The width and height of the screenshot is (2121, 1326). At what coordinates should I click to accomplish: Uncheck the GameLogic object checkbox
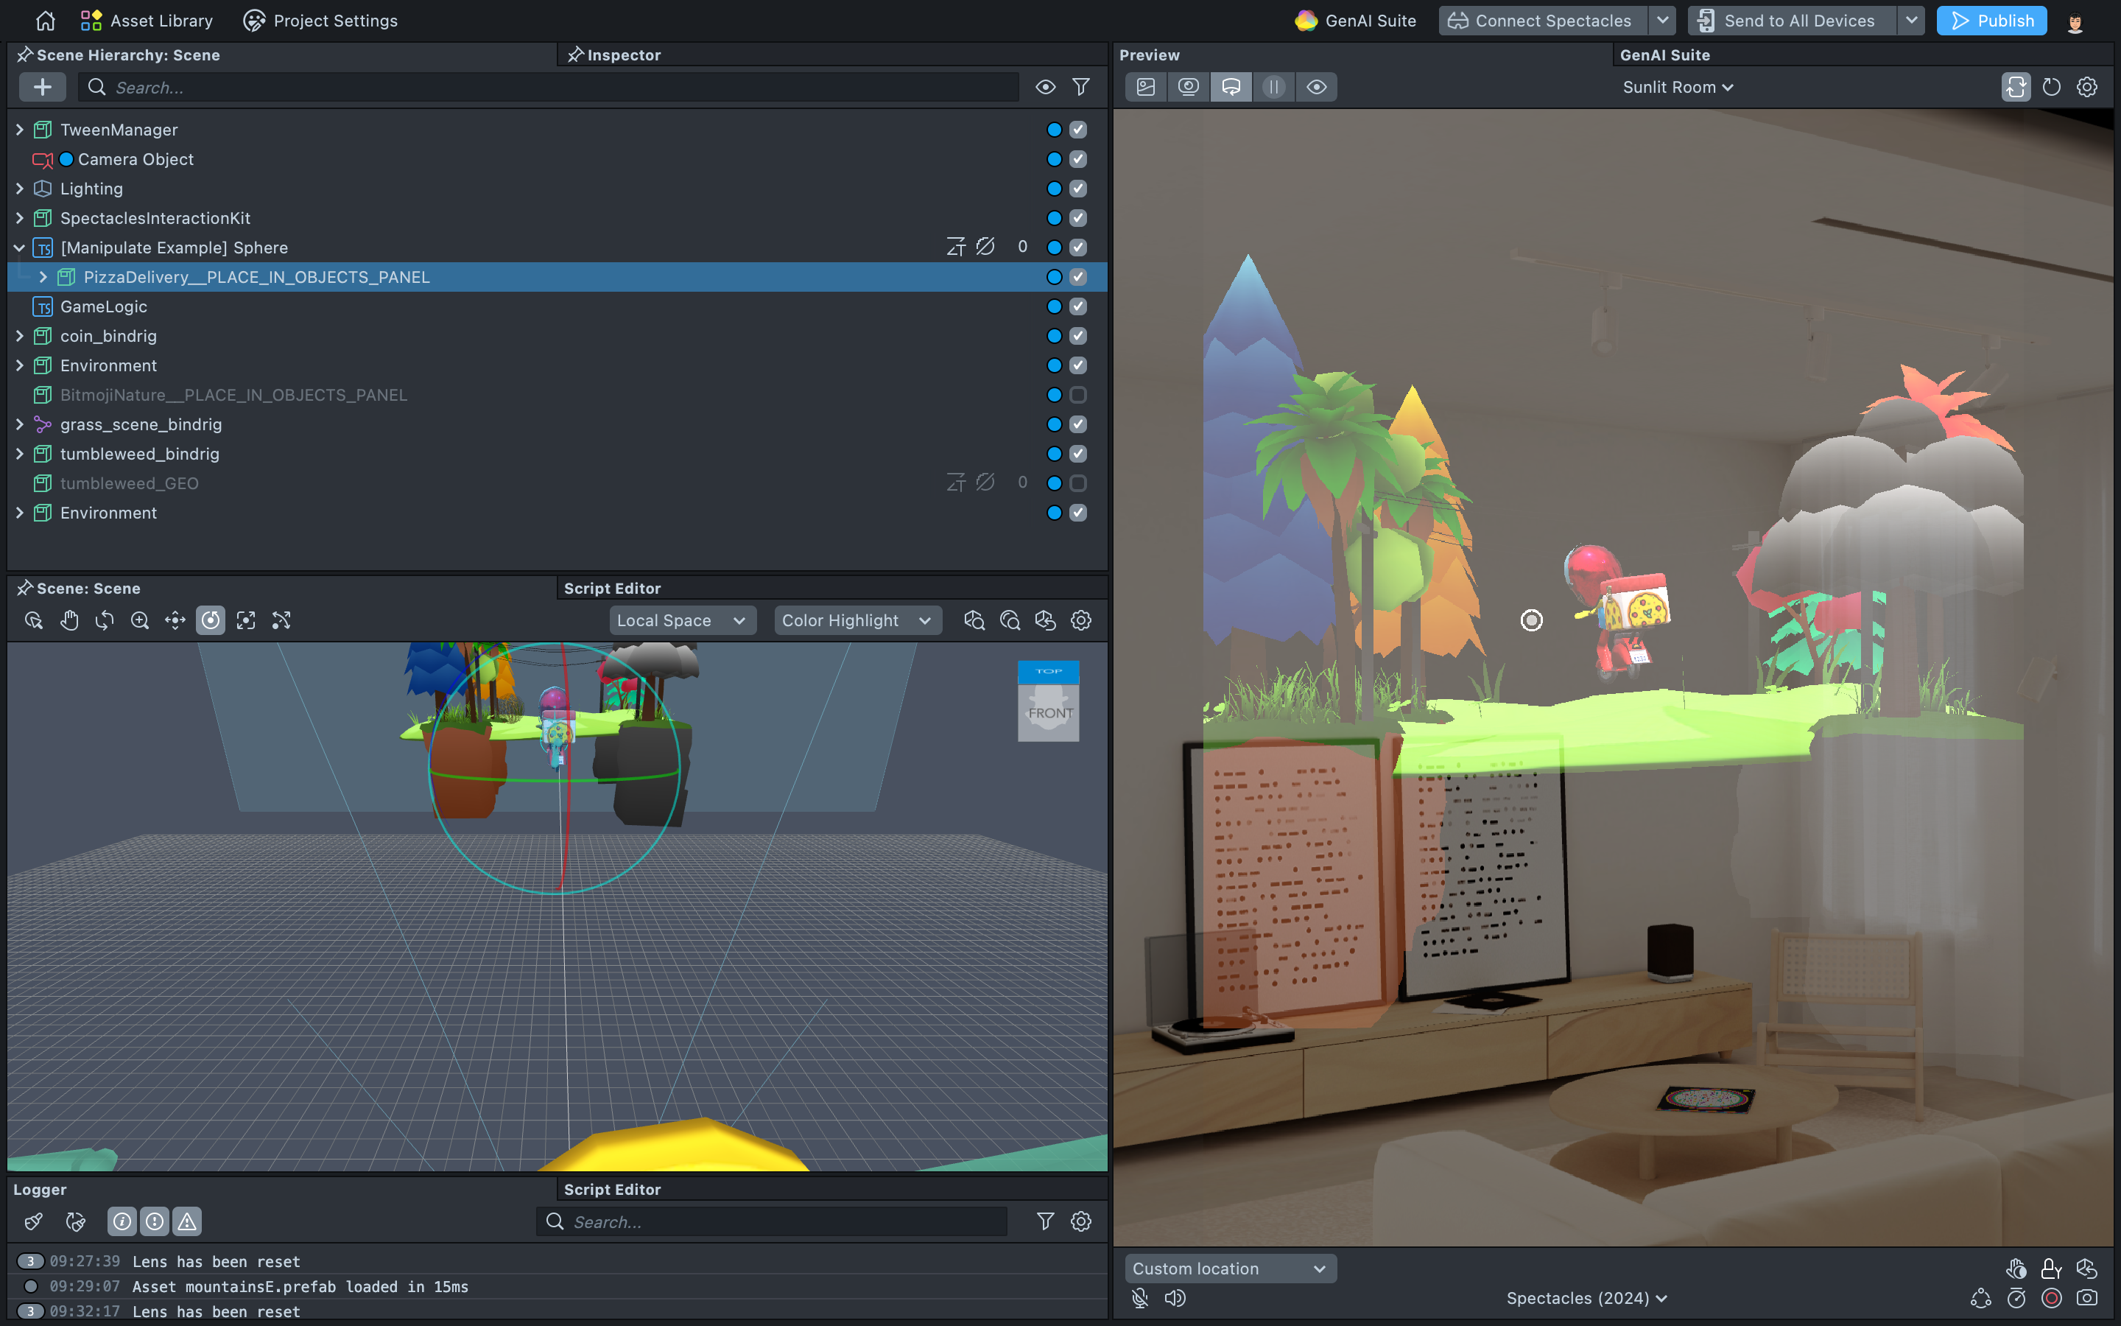[1078, 307]
